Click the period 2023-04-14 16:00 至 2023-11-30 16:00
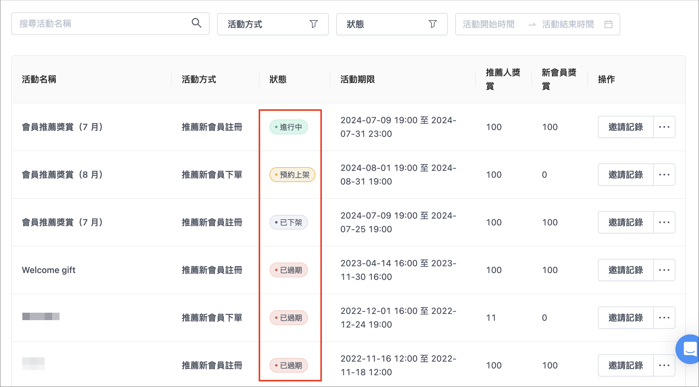The image size is (699, 387). (398, 270)
